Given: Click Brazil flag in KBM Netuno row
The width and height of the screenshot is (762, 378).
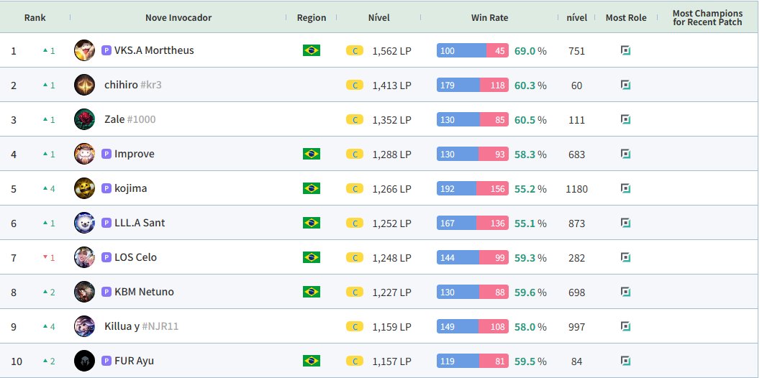Looking at the screenshot, I should click(312, 292).
